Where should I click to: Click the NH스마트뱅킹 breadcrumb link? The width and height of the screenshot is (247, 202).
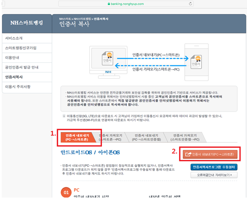click(82, 19)
